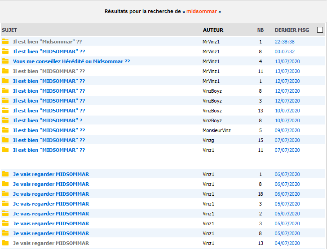Click author name MonsieurVinz

pos(217,130)
